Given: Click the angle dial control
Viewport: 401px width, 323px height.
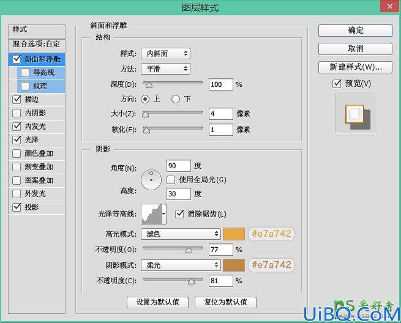Looking at the screenshot, I should [x=151, y=180].
